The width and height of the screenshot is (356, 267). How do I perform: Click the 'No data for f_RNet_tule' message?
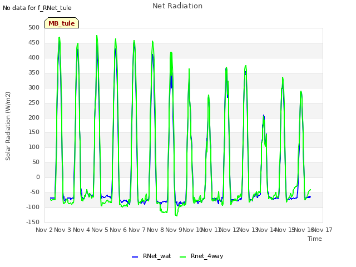[x=37, y=8]
